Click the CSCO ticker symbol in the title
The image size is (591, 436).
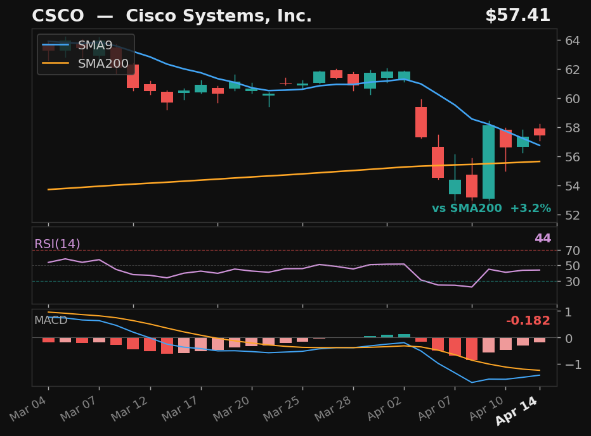58,16
